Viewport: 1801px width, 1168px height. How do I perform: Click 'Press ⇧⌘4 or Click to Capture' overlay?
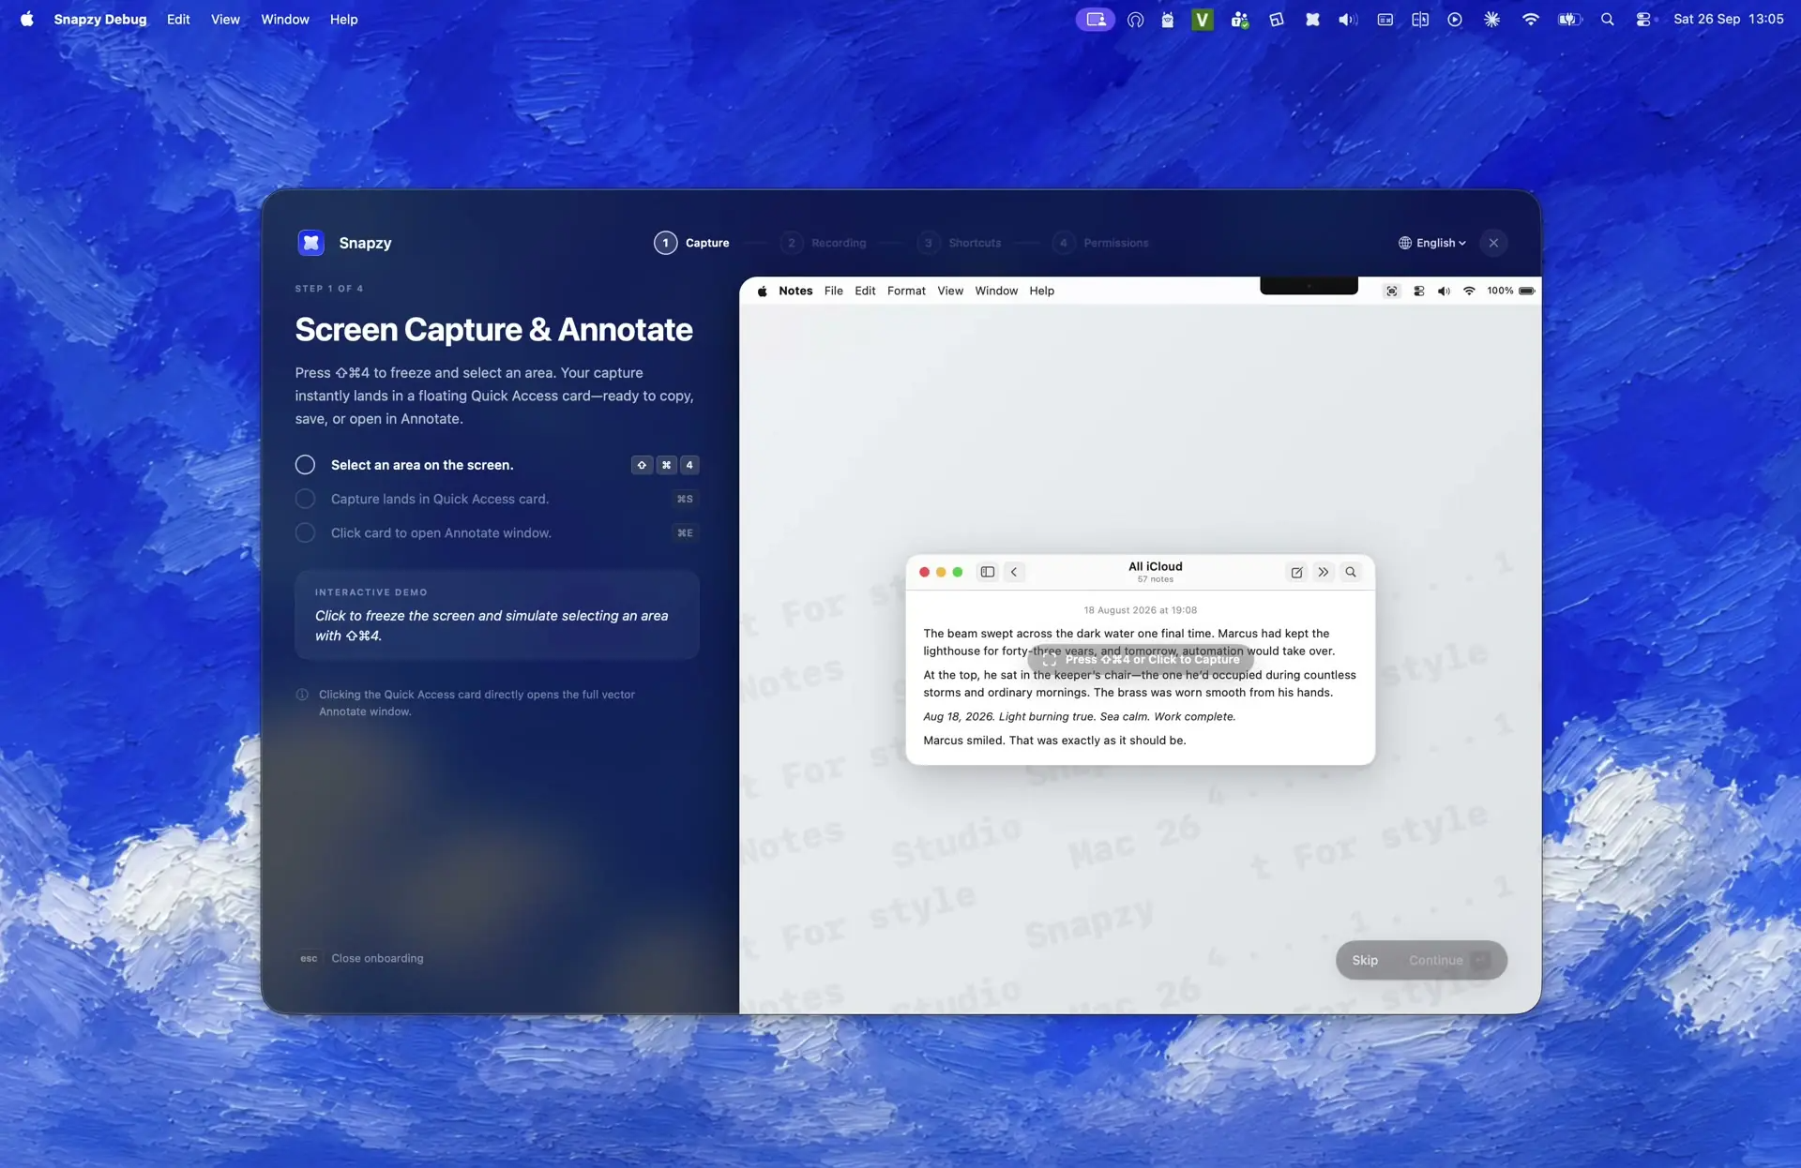click(x=1141, y=660)
